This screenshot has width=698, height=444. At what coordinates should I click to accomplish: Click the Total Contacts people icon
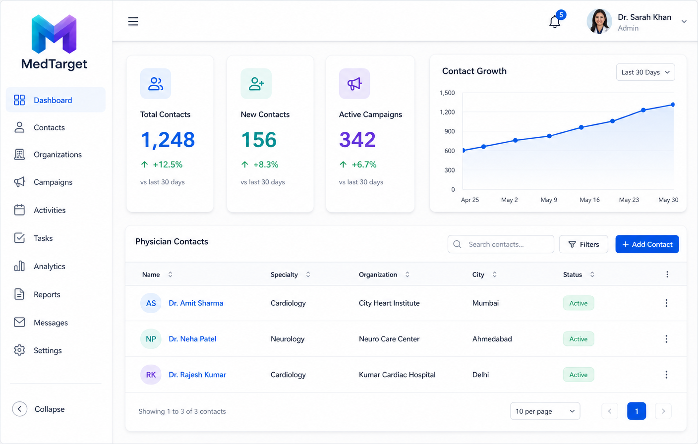coord(156,84)
